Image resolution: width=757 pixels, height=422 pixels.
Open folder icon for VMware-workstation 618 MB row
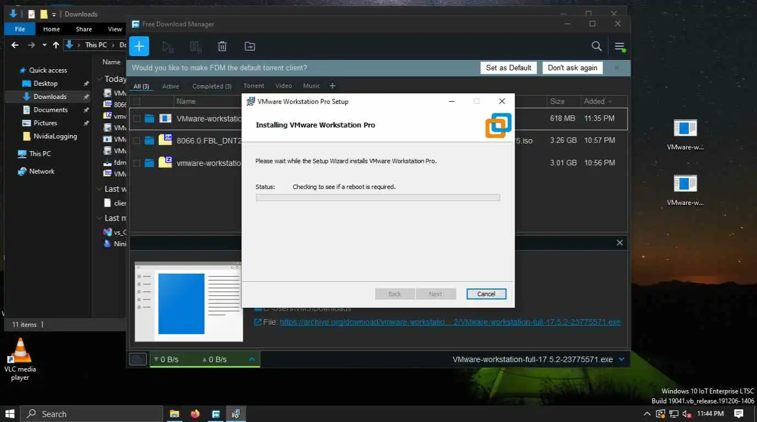point(150,118)
